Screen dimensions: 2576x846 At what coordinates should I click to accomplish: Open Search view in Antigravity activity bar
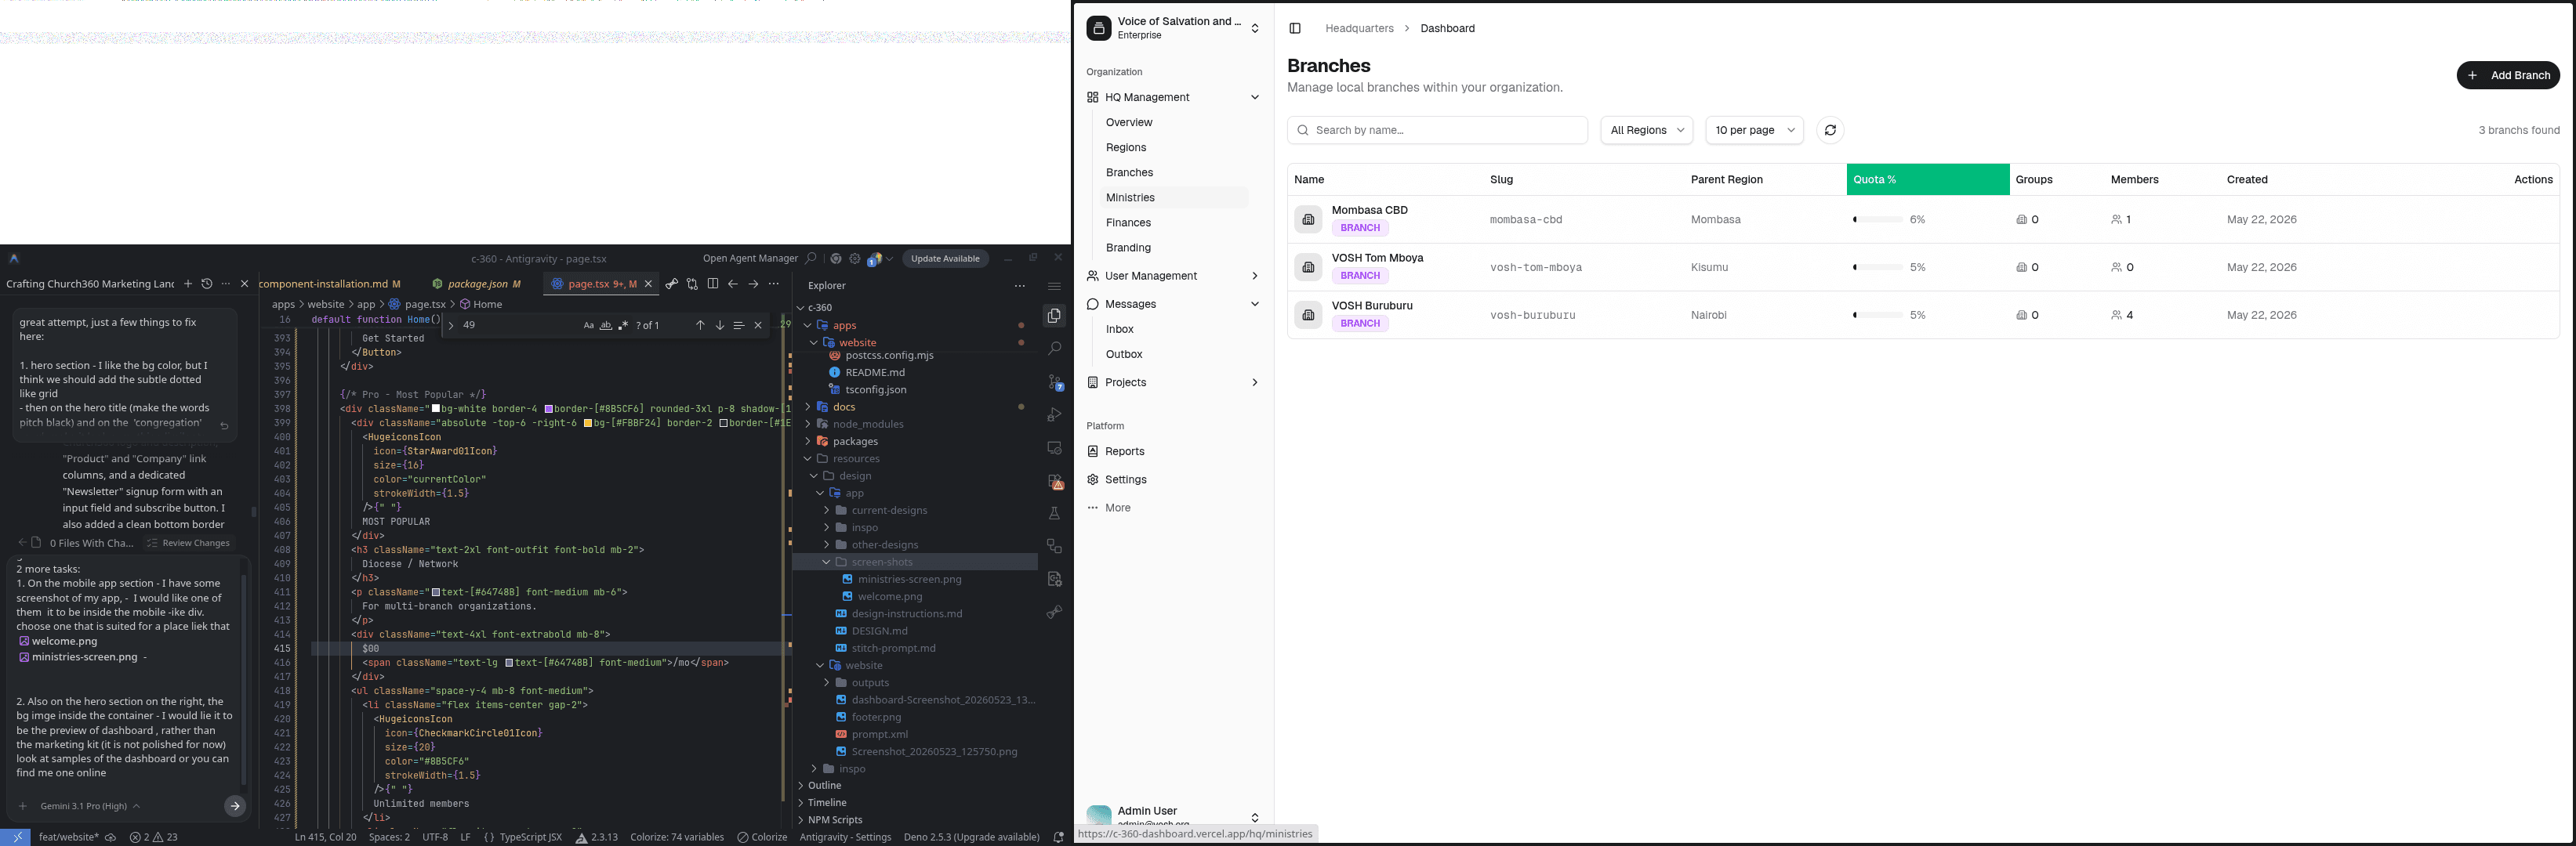(x=1055, y=349)
